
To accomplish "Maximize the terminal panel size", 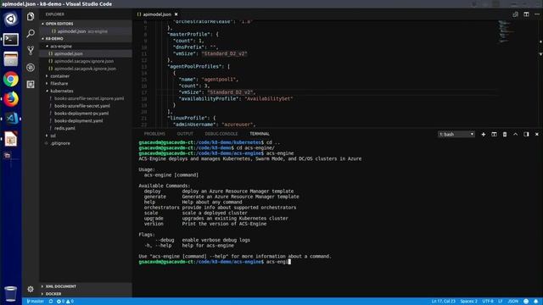I will click(516, 134).
